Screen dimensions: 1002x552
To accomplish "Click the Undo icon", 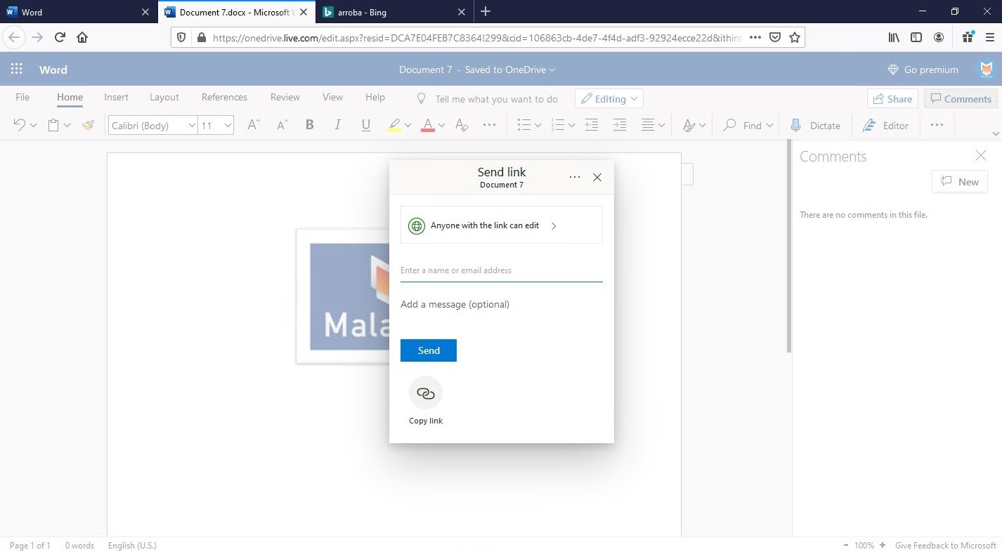I will (19, 126).
